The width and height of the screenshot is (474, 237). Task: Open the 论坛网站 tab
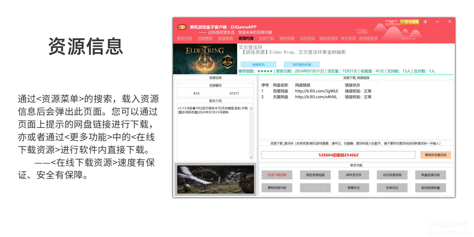(307, 39)
